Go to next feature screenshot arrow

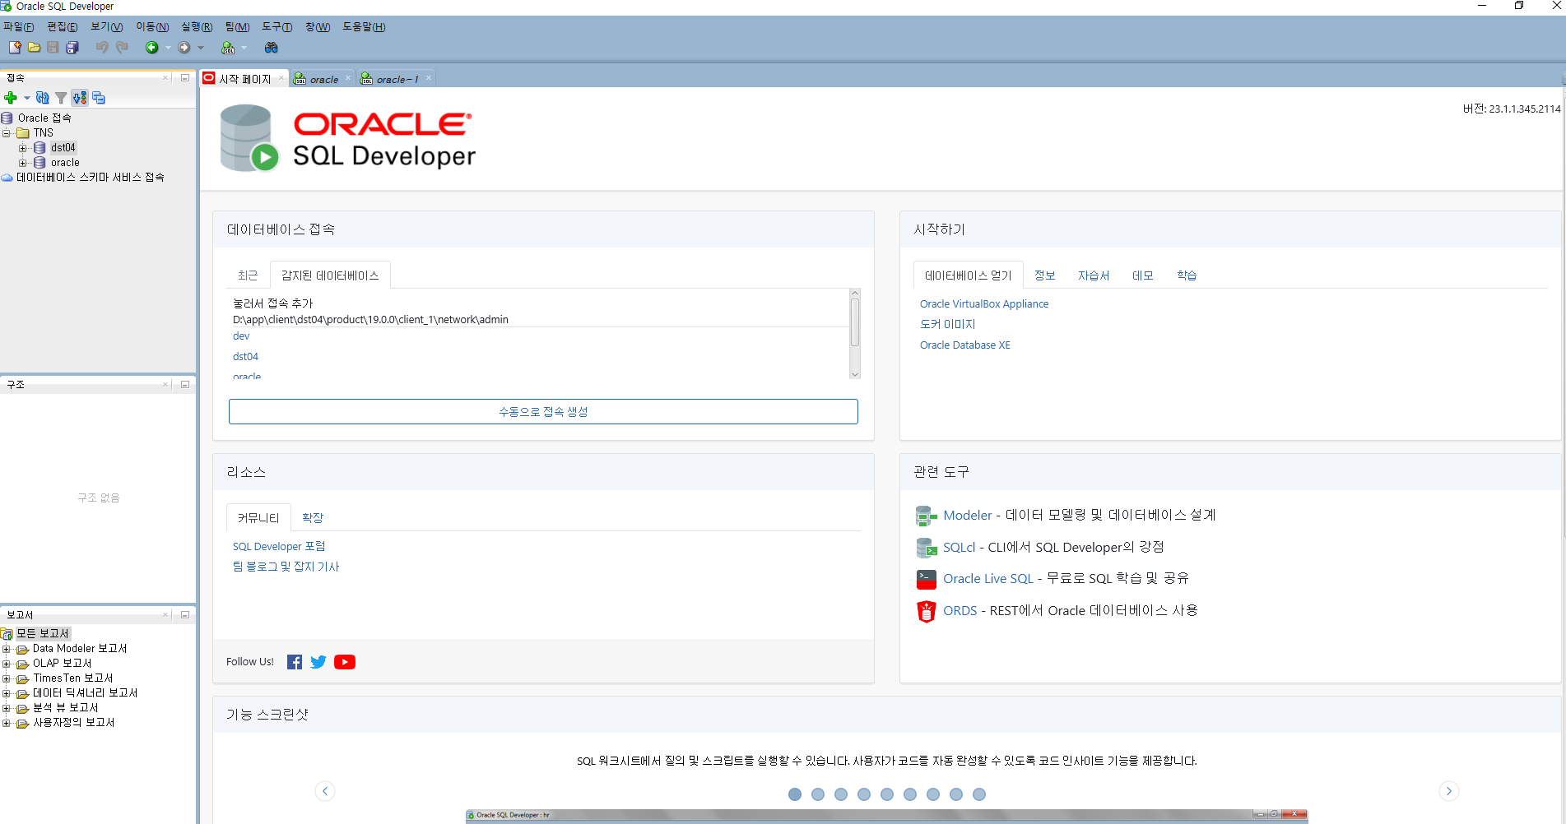[x=1449, y=791]
